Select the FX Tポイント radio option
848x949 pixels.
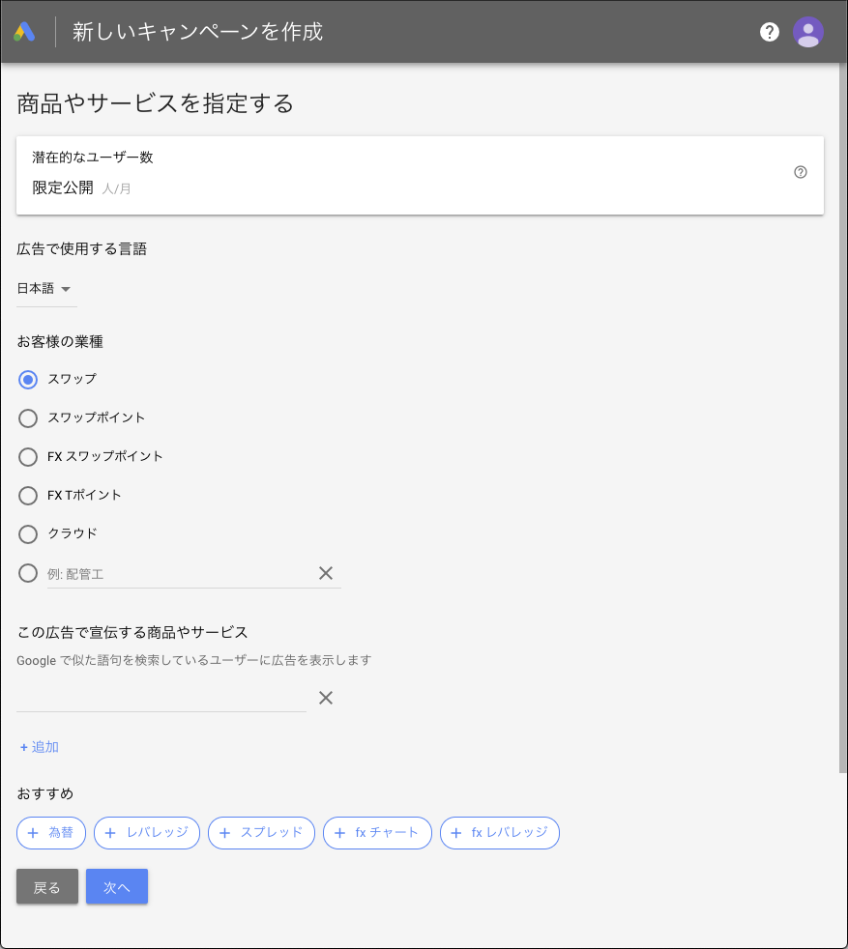pos(28,496)
